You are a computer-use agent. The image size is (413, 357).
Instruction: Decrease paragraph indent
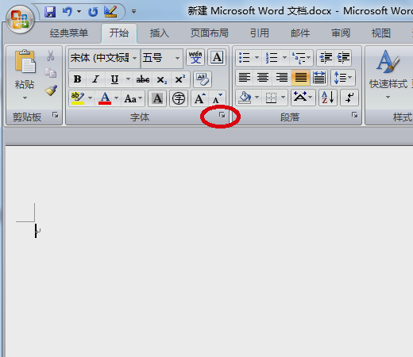(x=326, y=57)
